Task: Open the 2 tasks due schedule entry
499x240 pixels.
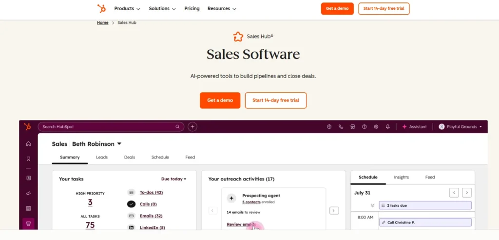Action: pyautogui.click(x=425, y=205)
